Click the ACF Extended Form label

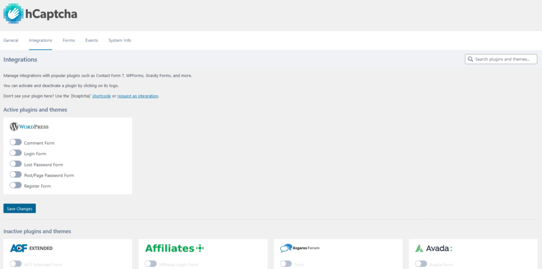pyautogui.click(x=43, y=265)
